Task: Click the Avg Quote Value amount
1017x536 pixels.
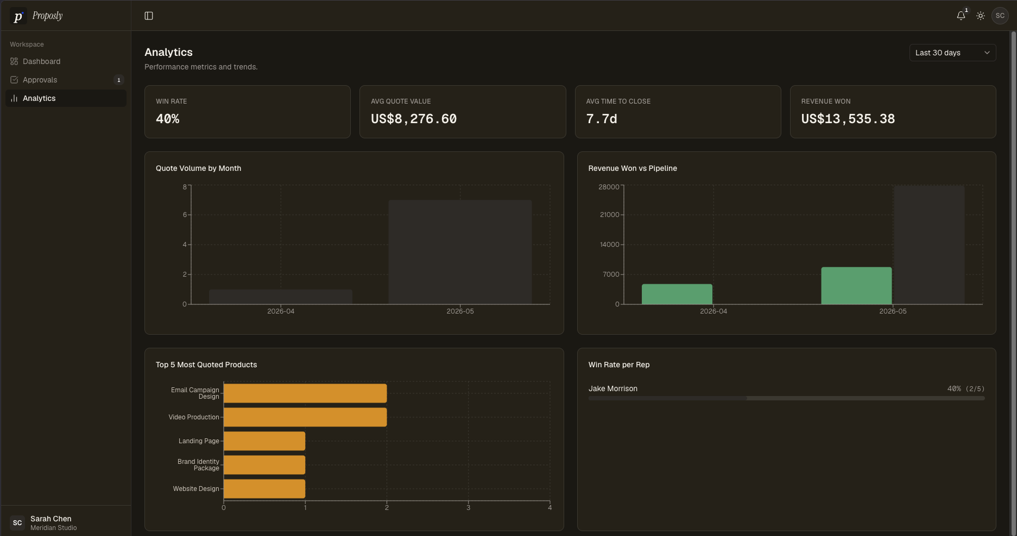Action: tap(414, 119)
